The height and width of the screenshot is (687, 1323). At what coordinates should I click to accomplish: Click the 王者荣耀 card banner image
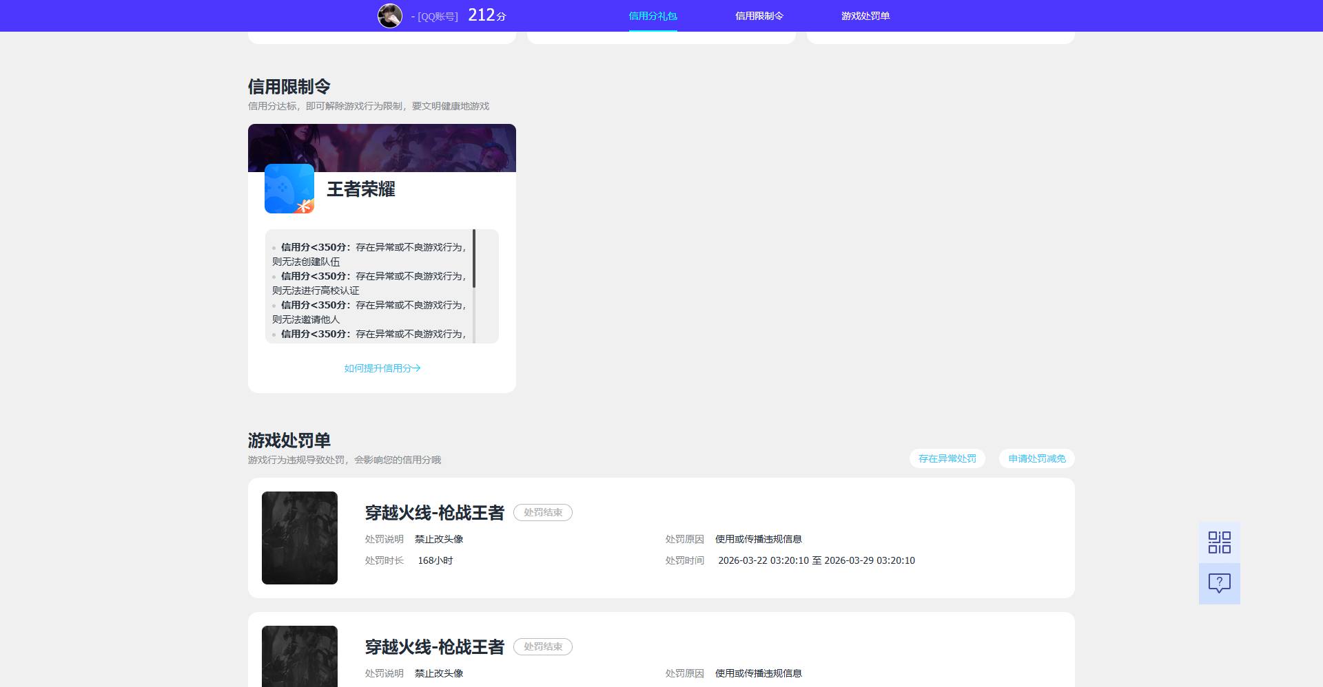(382, 147)
